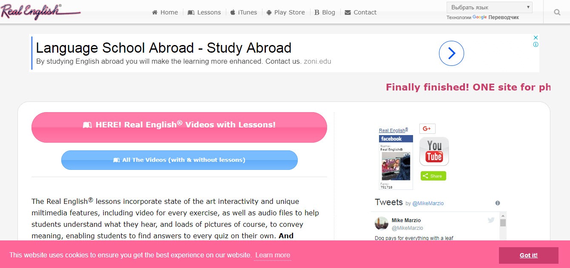Click the blue All The Videos button

point(179,160)
